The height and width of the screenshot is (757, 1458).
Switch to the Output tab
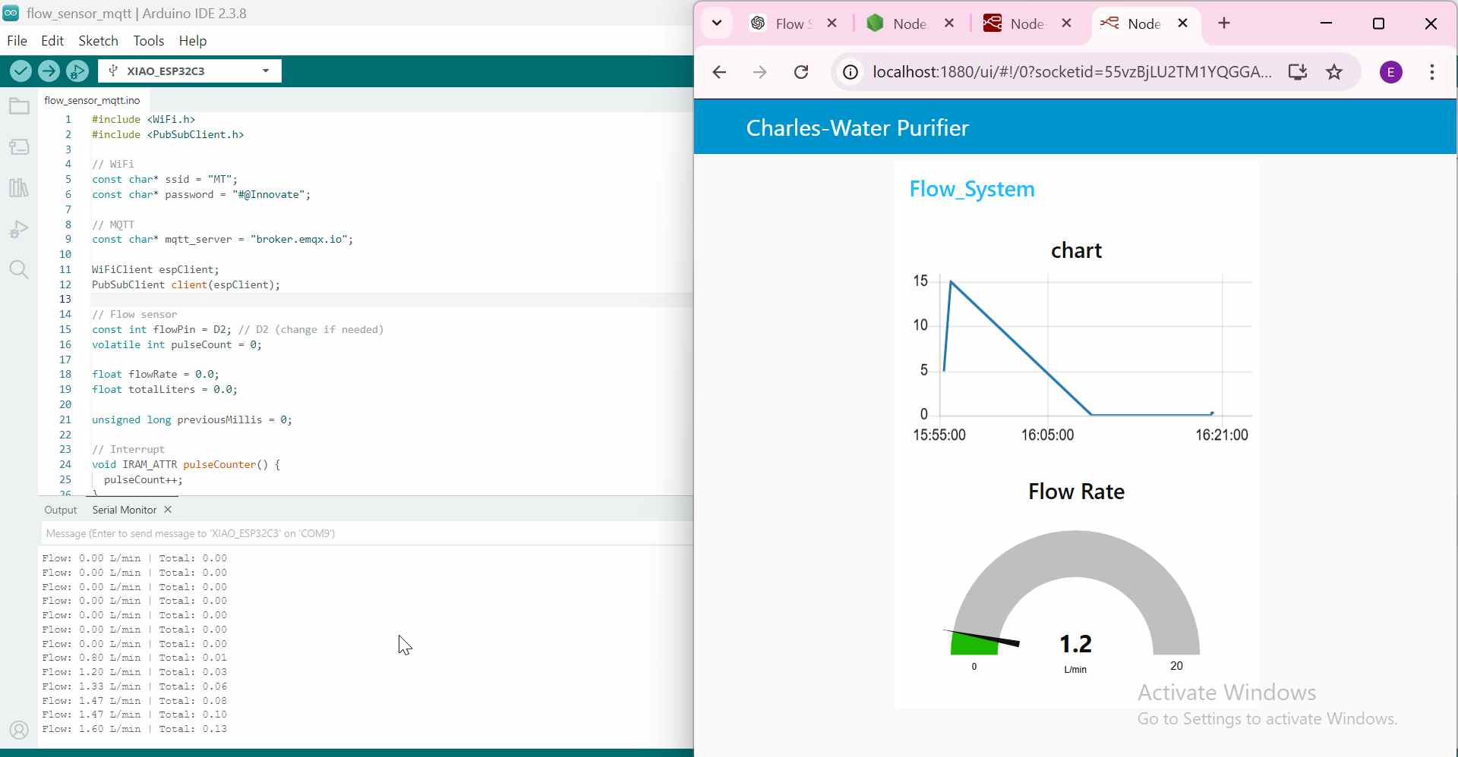pyautogui.click(x=61, y=510)
